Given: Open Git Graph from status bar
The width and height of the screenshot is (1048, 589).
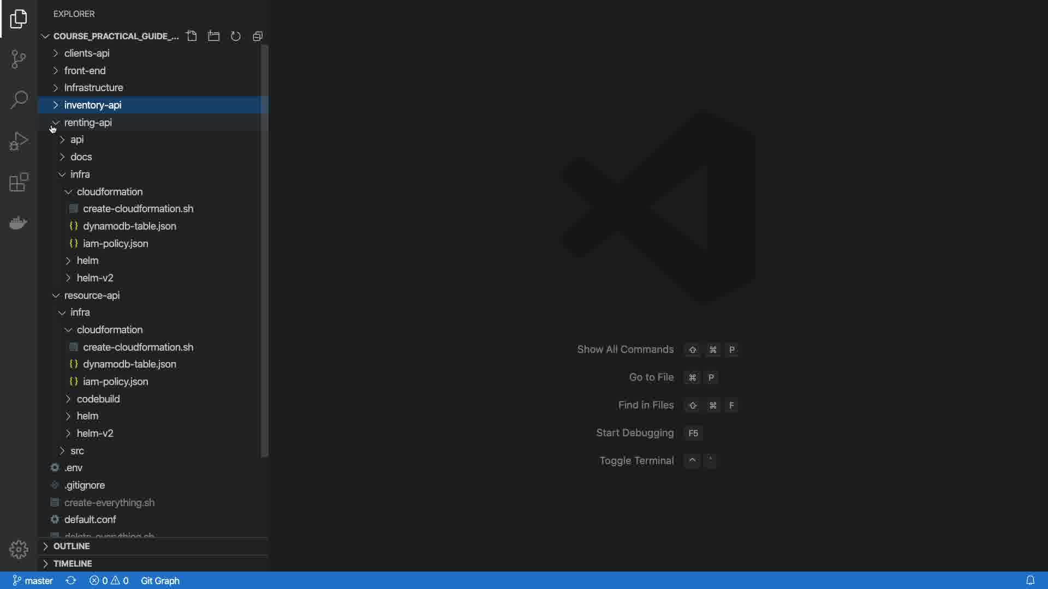Looking at the screenshot, I should coord(160,580).
